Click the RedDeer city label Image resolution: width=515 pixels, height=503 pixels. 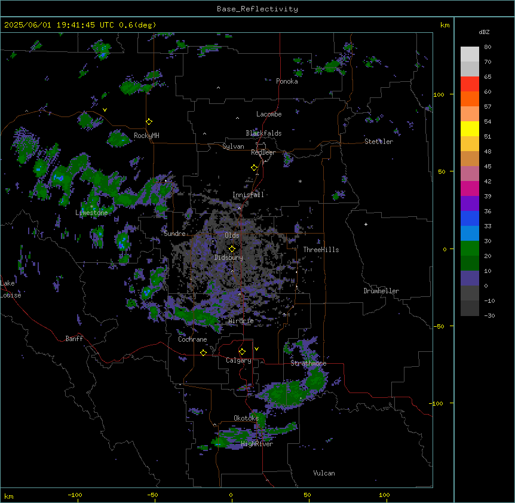click(263, 152)
